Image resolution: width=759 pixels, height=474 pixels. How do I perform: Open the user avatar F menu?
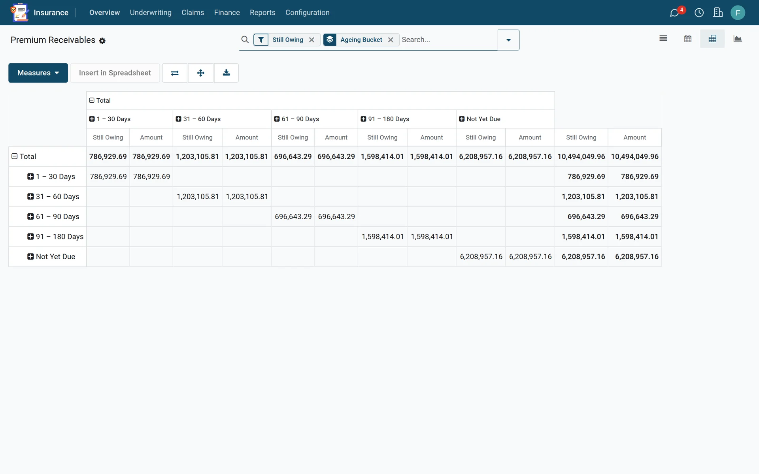(738, 13)
